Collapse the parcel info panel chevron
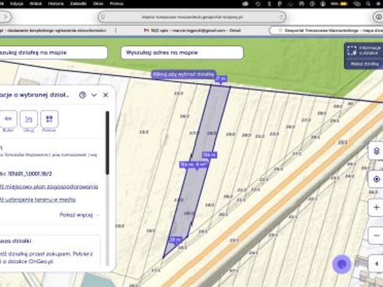The image size is (383, 287). click(94, 94)
